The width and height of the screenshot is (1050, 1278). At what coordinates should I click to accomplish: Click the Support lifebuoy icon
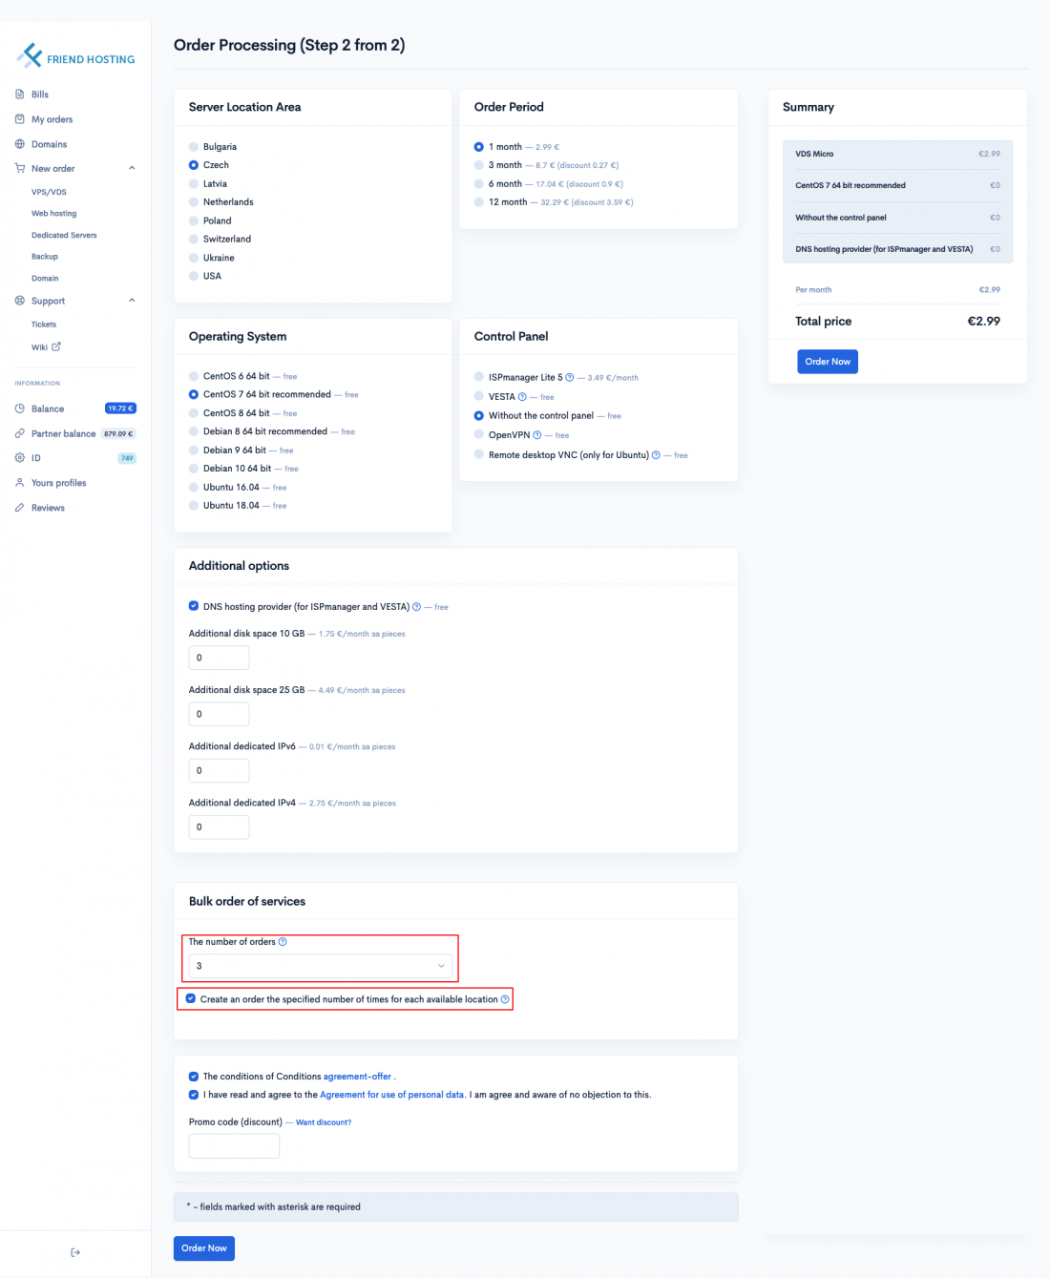tap(20, 301)
